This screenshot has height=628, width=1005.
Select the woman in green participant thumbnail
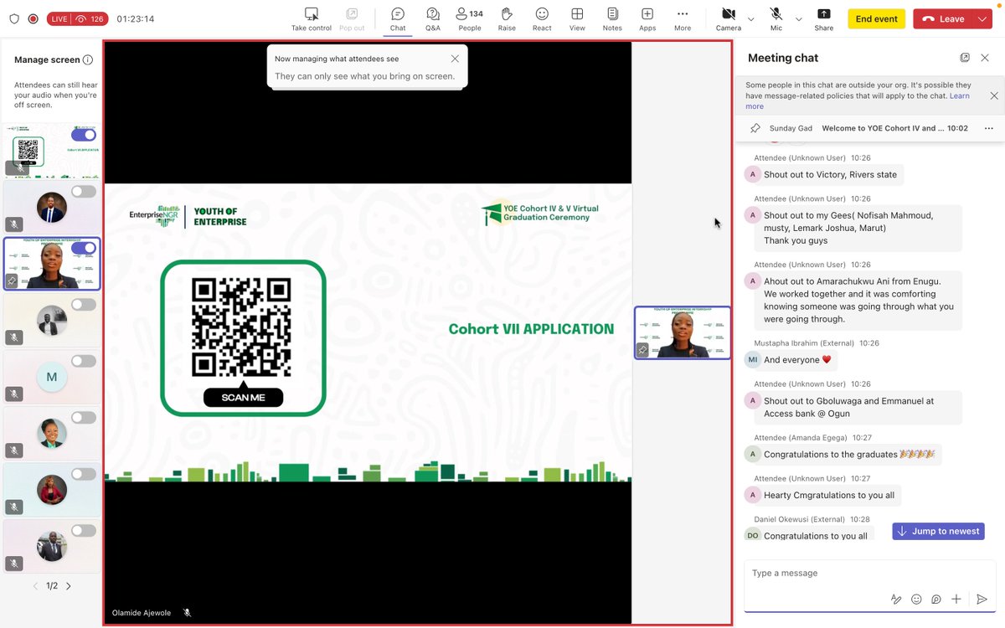coord(51,433)
